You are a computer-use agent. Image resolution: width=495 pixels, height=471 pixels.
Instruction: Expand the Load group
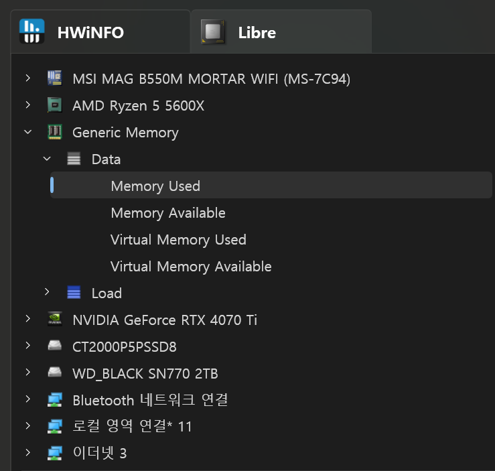click(x=47, y=291)
